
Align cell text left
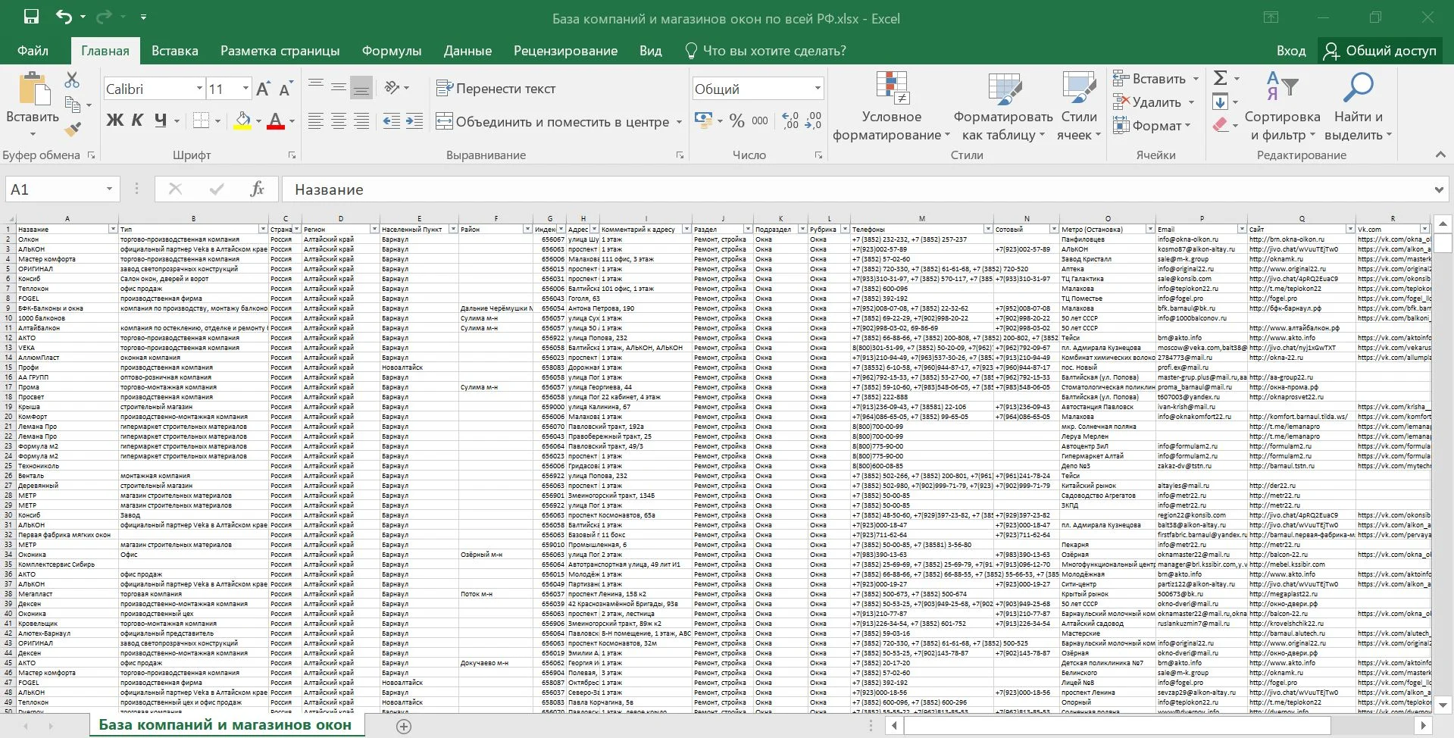pyautogui.click(x=316, y=120)
